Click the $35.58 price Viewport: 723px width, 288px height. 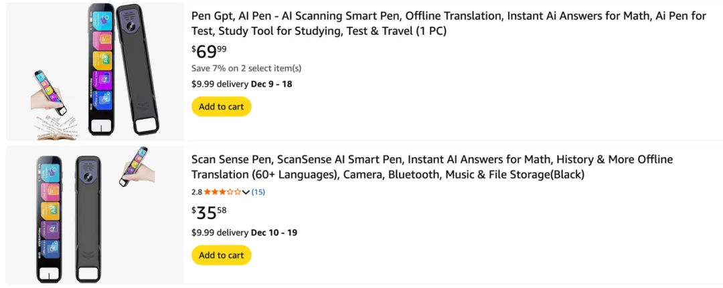tap(210, 212)
